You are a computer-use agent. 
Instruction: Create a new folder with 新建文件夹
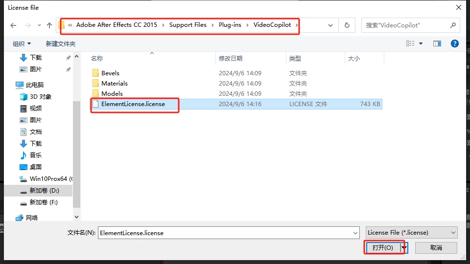coord(61,44)
